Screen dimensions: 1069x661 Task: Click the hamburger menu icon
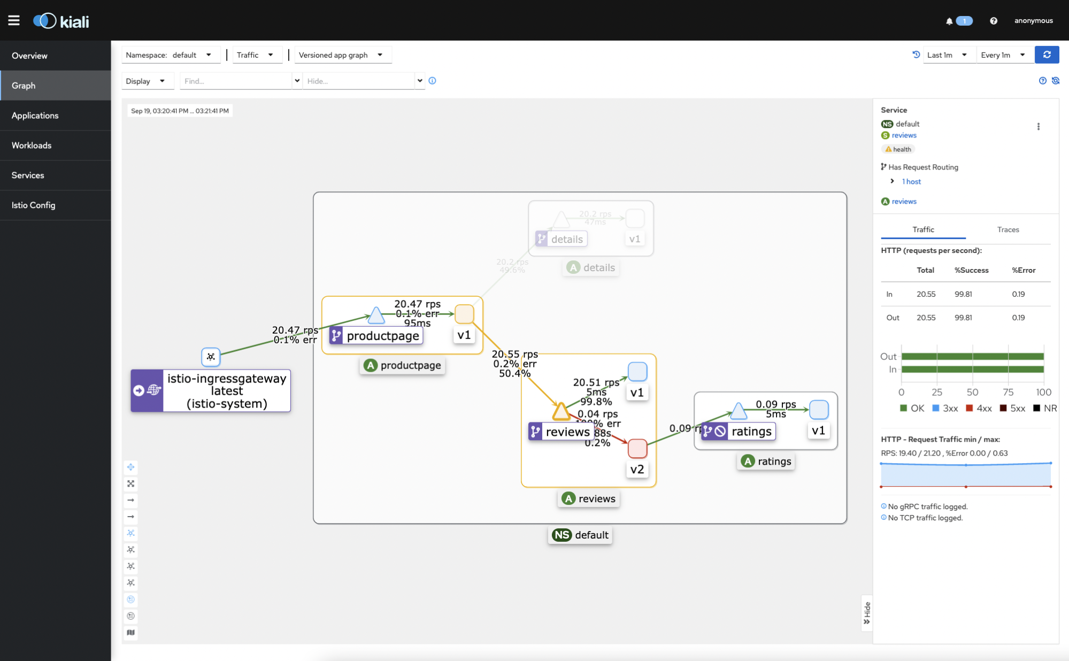tap(14, 20)
